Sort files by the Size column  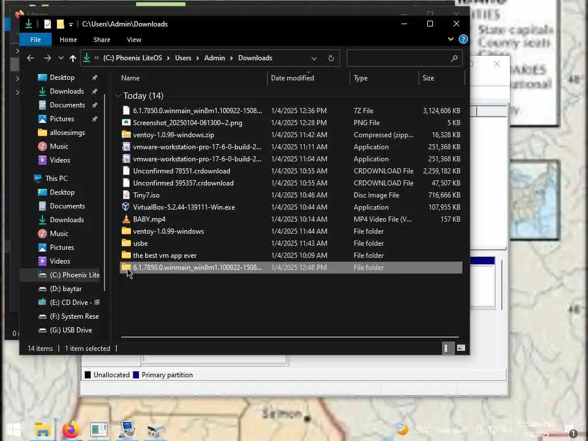[x=428, y=78]
